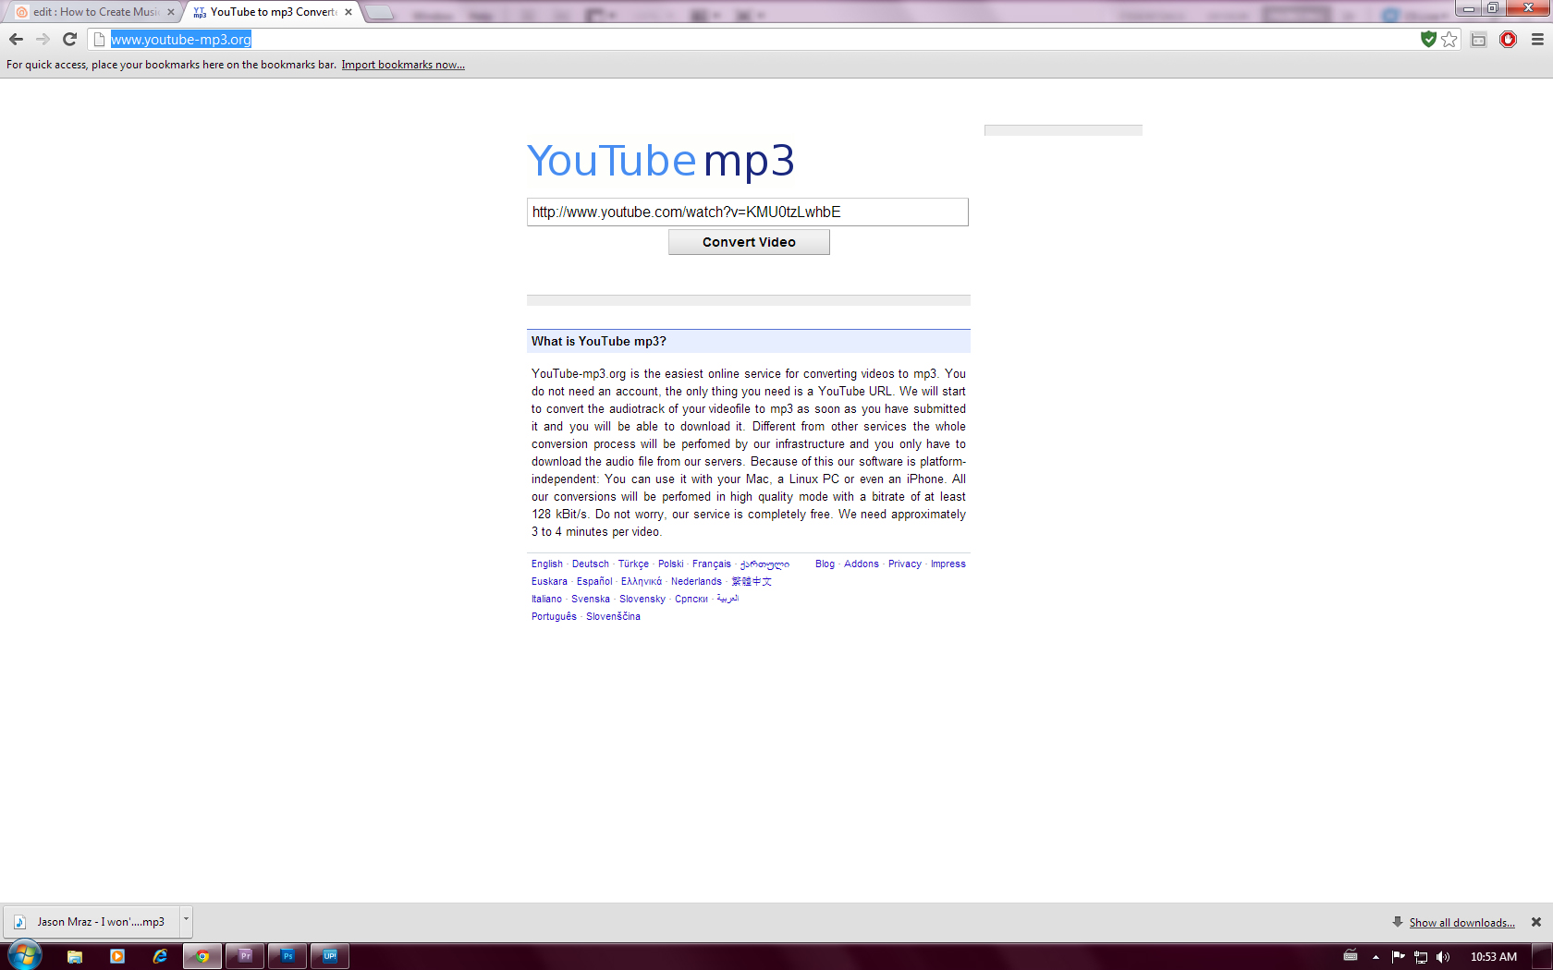Switch language to Español
Screen dimensions: 1553x970
(594, 581)
